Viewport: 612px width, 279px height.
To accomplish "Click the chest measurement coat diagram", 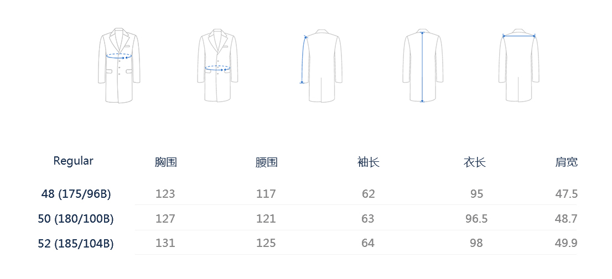I will tap(119, 65).
